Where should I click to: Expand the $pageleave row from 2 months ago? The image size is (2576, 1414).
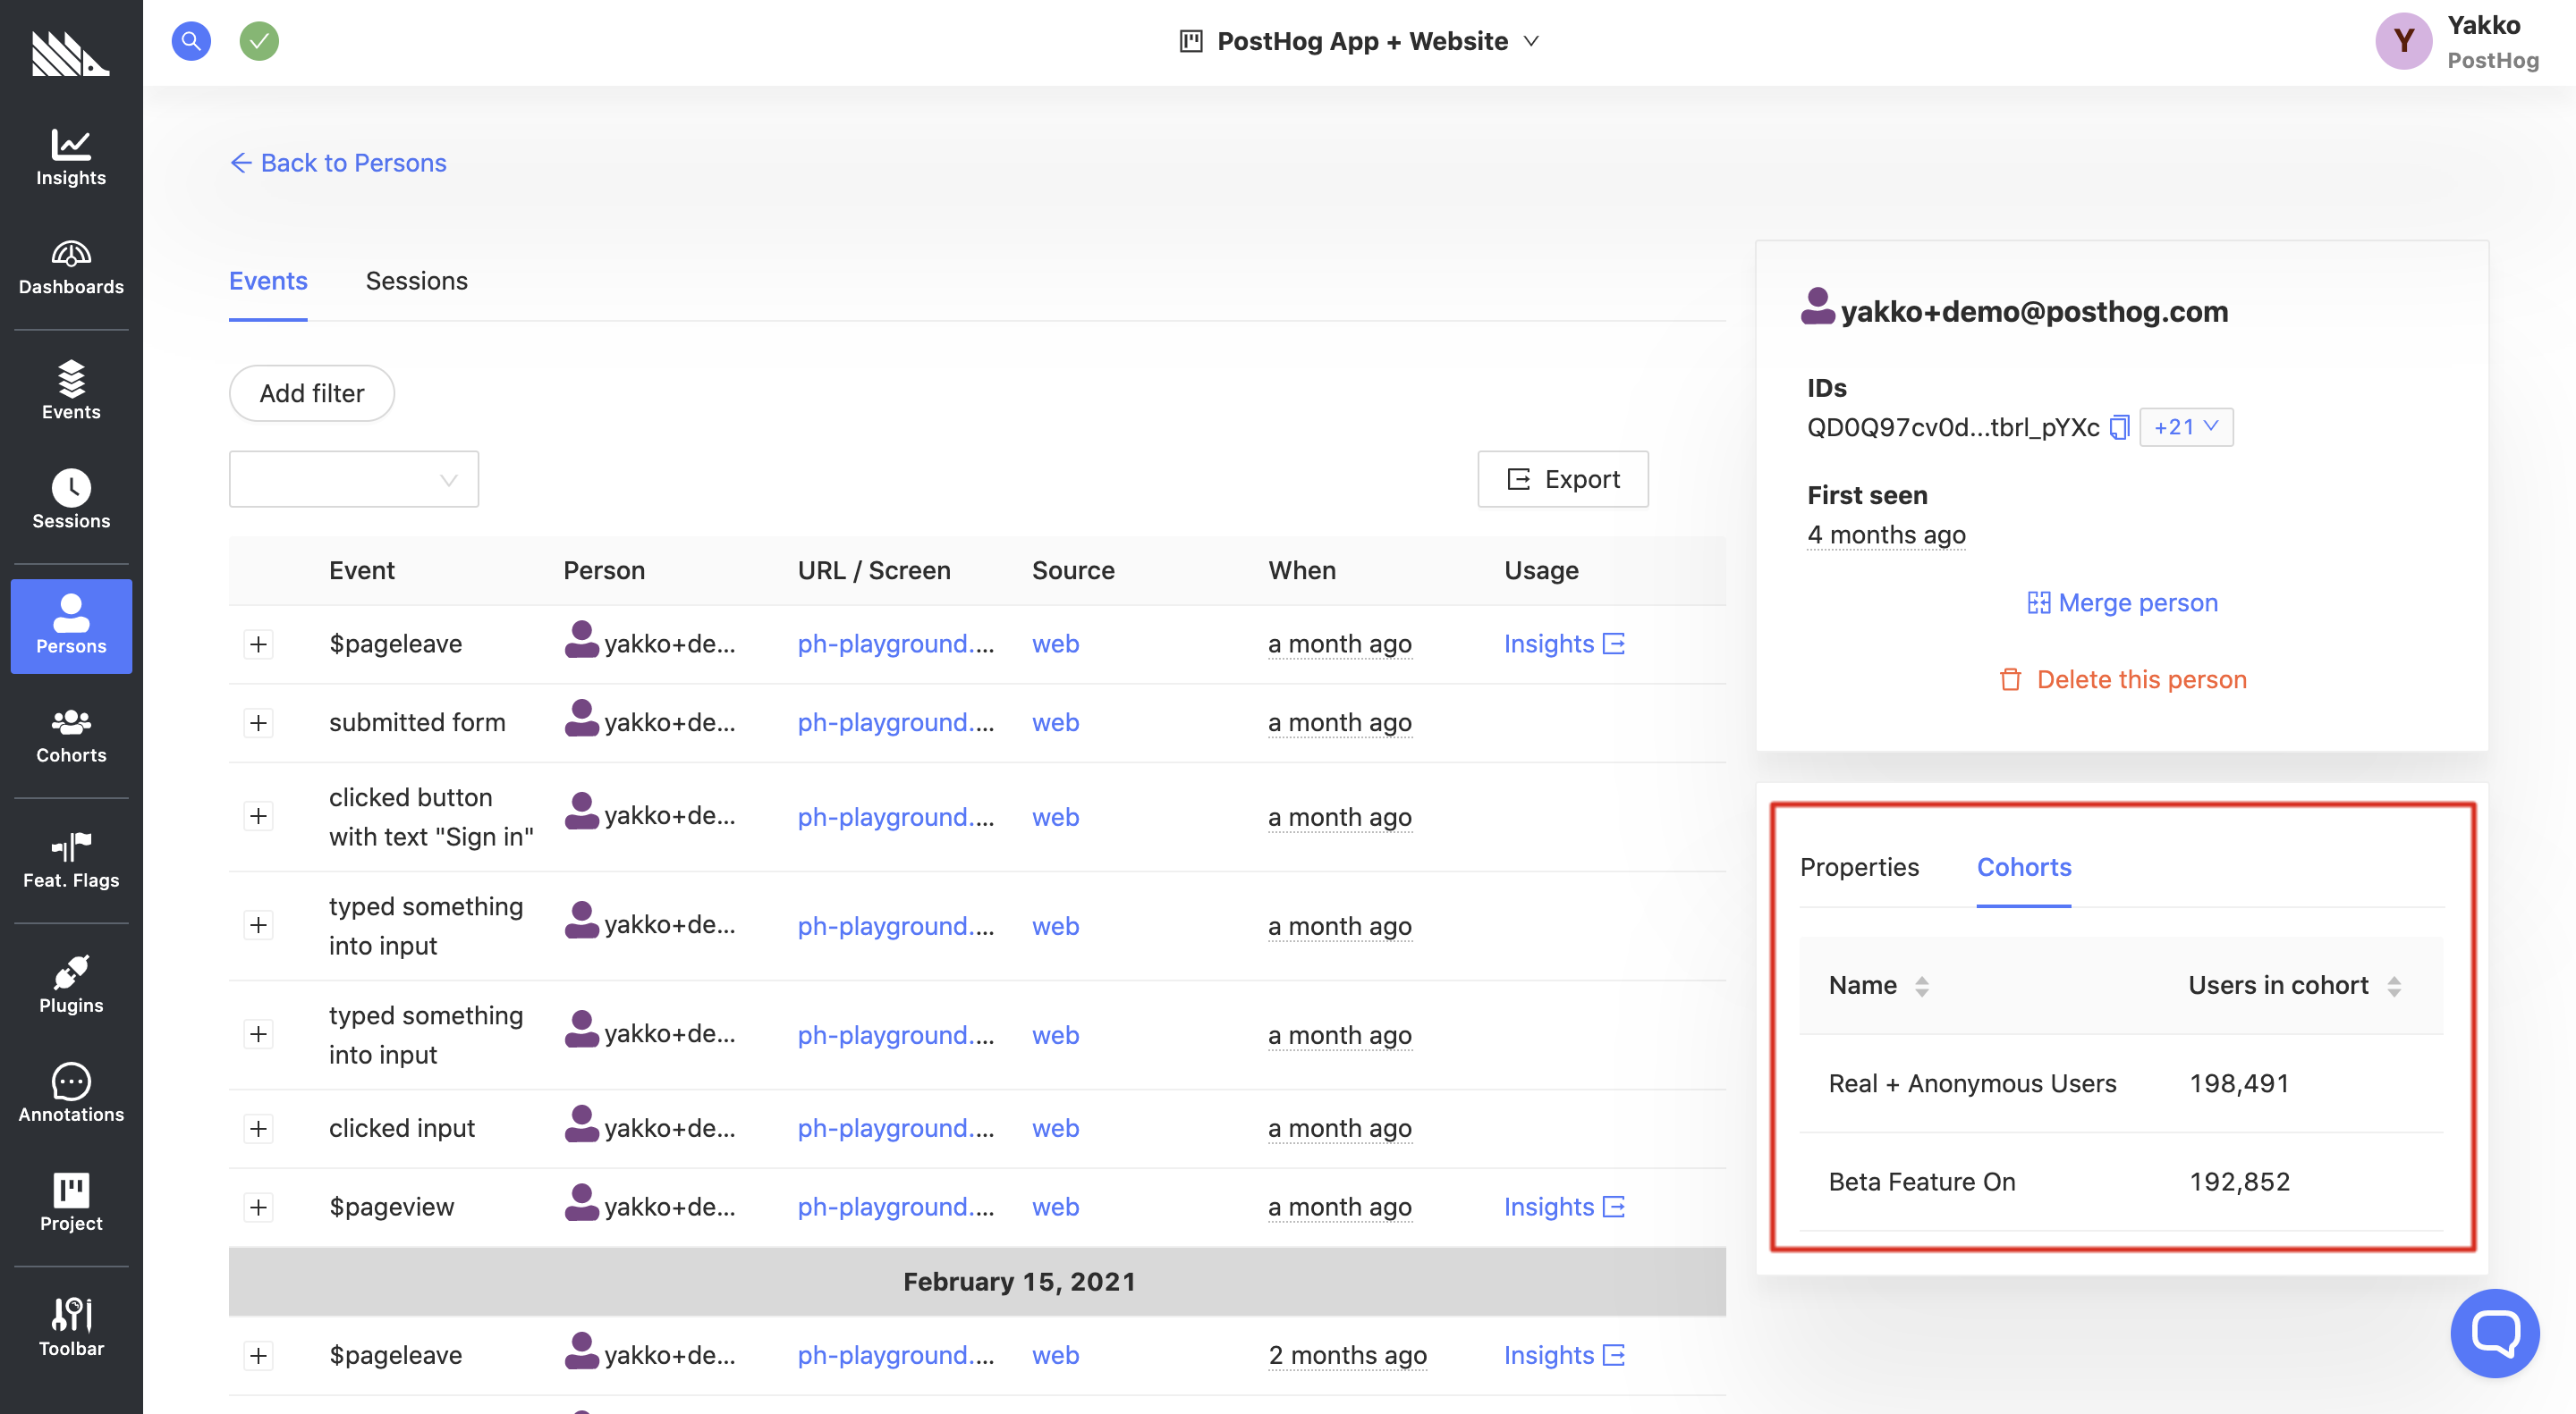(259, 1355)
